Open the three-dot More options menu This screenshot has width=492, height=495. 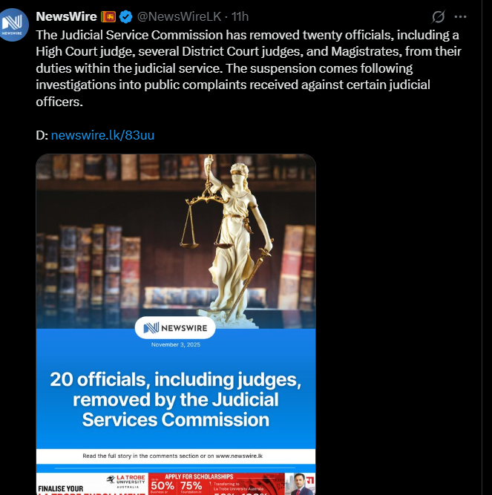pyautogui.click(x=460, y=17)
